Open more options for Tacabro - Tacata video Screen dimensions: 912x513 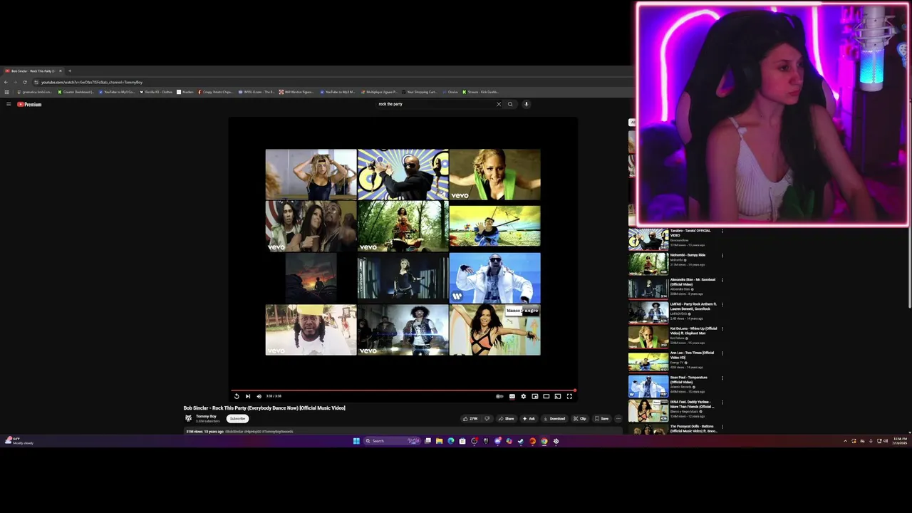click(722, 231)
